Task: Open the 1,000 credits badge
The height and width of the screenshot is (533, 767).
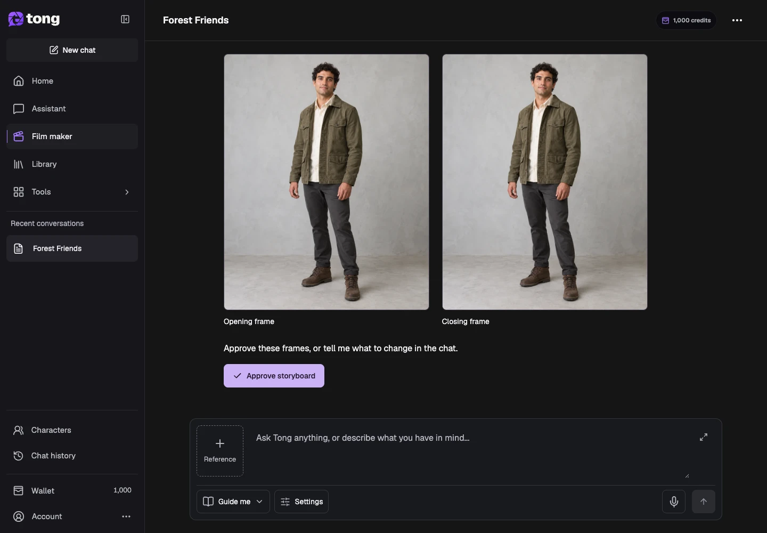Action: pyautogui.click(x=686, y=20)
